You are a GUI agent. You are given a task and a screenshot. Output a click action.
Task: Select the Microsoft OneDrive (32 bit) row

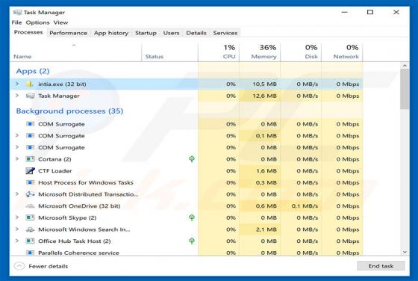click(x=187, y=206)
